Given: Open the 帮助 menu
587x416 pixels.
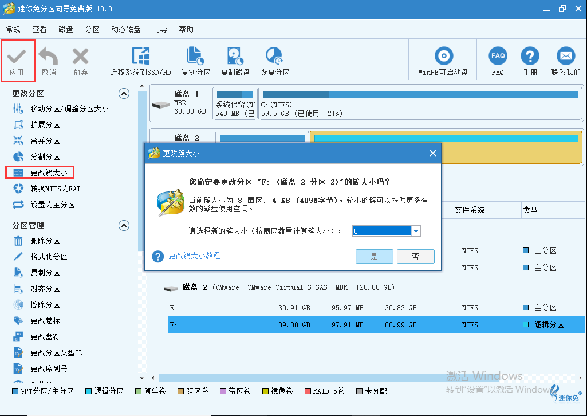Looking at the screenshot, I should click(x=186, y=29).
